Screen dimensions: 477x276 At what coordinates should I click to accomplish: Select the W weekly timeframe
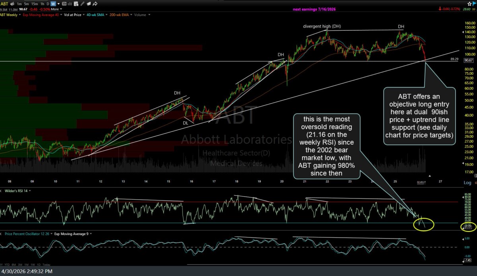[53, 4]
